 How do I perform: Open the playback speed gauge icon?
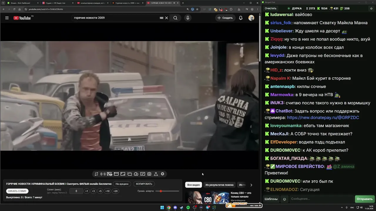(136, 174)
